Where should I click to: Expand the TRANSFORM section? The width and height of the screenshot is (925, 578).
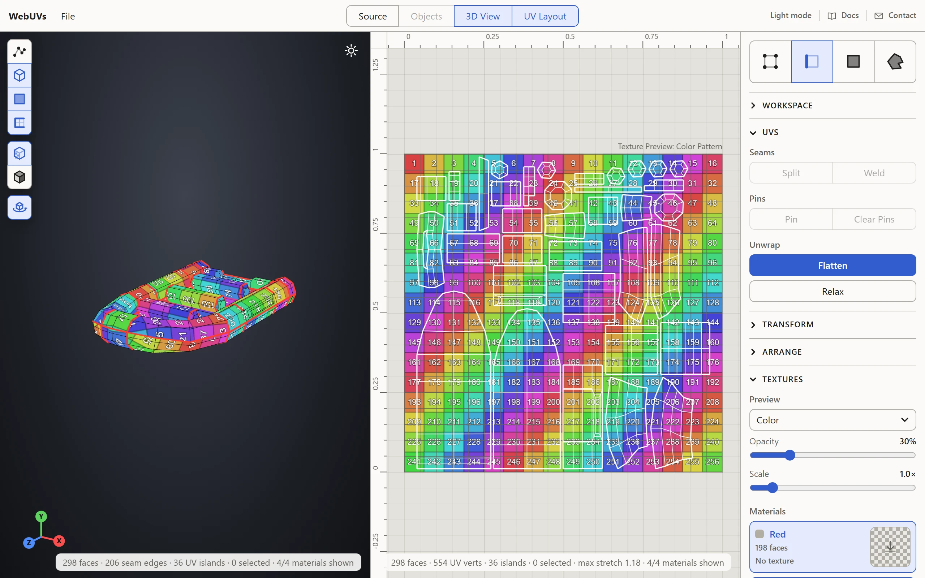click(832, 324)
